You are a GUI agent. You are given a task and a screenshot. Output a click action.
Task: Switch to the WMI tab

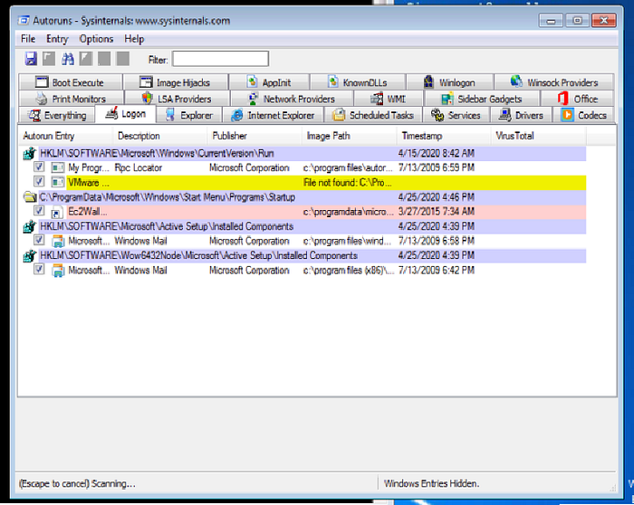389,99
